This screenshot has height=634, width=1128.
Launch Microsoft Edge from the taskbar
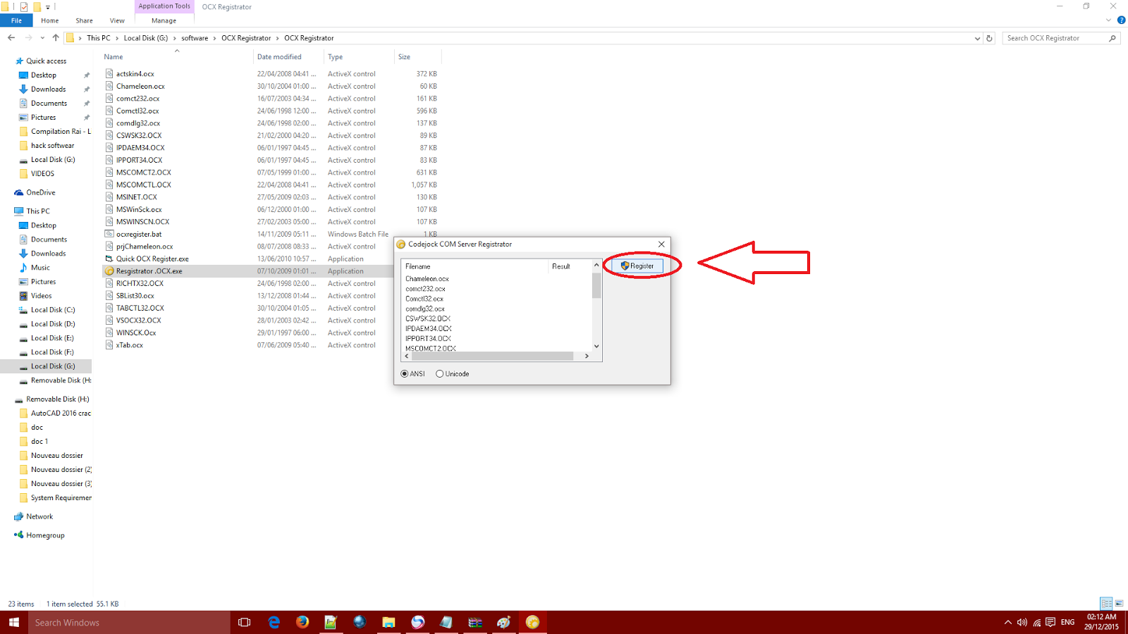[x=274, y=622]
